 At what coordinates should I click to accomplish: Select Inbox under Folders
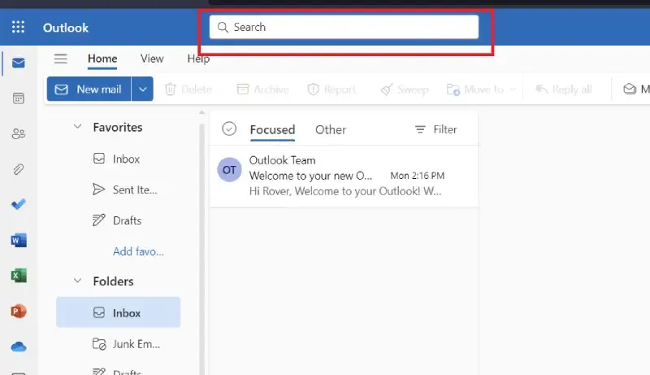[118, 312]
